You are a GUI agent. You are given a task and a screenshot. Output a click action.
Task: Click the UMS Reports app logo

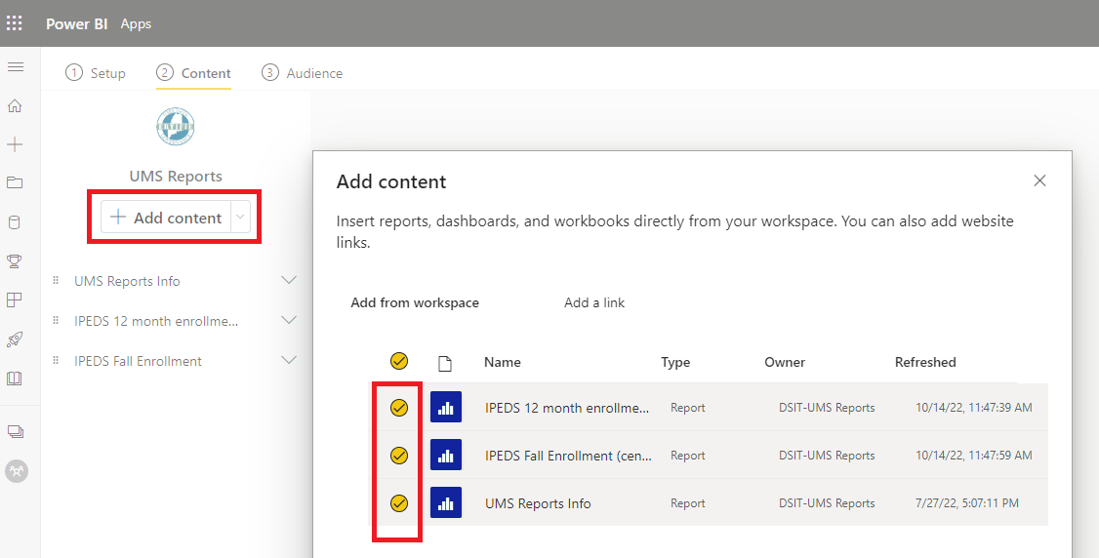(176, 127)
